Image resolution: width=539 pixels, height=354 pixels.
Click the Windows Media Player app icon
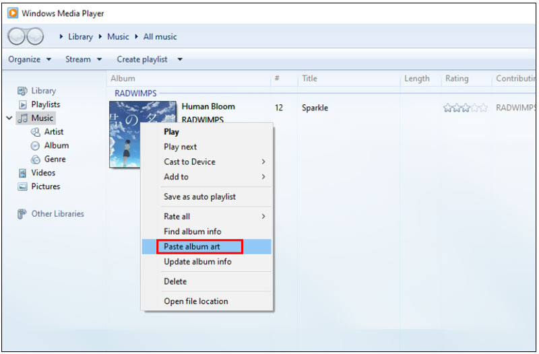tap(13, 13)
